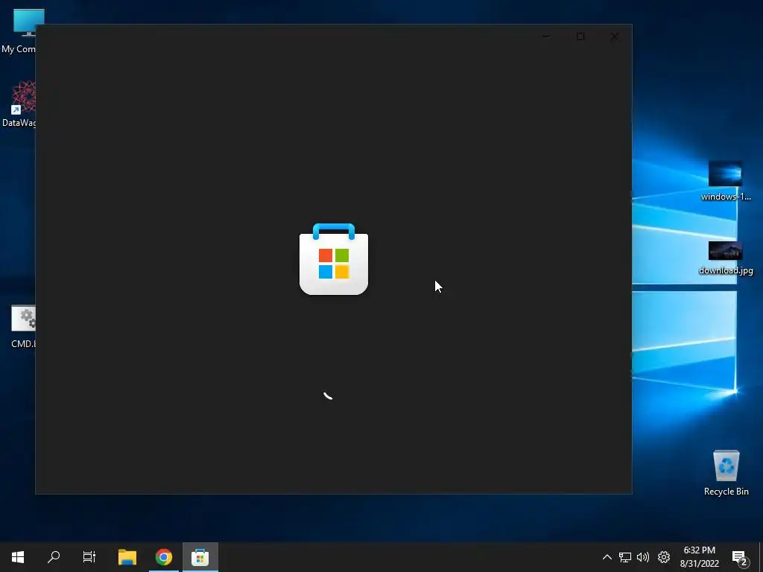Viewport: 763px width, 572px height.
Task: Open the volume speaker tray icon
Action: click(643, 557)
